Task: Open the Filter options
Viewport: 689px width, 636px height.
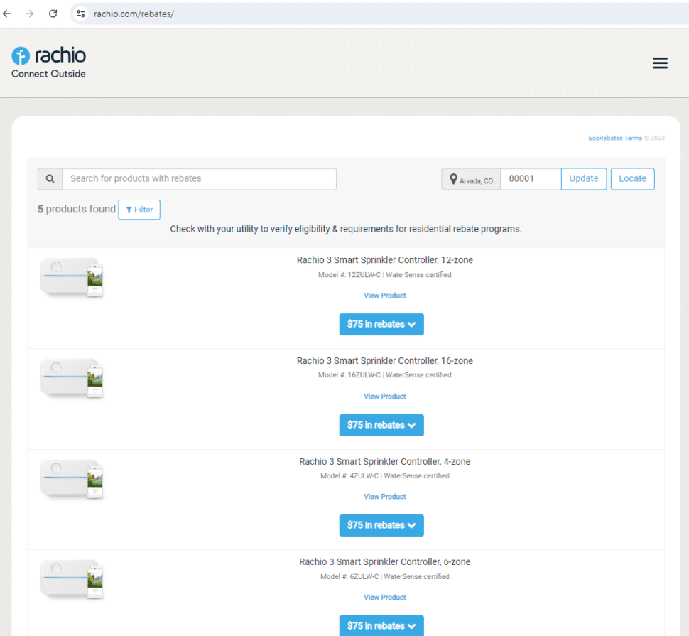Action: pyautogui.click(x=139, y=210)
